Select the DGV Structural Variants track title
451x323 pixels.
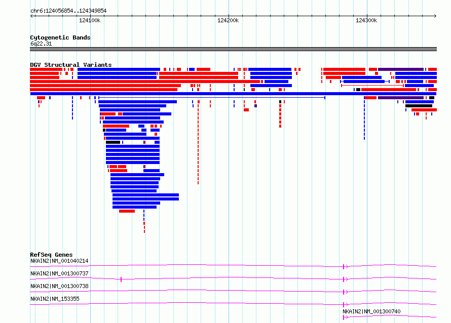coord(71,65)
